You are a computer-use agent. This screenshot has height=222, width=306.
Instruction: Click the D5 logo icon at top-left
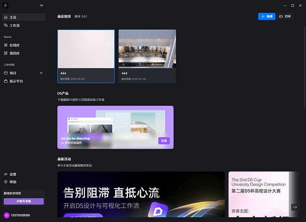click(x=5, y=5)
